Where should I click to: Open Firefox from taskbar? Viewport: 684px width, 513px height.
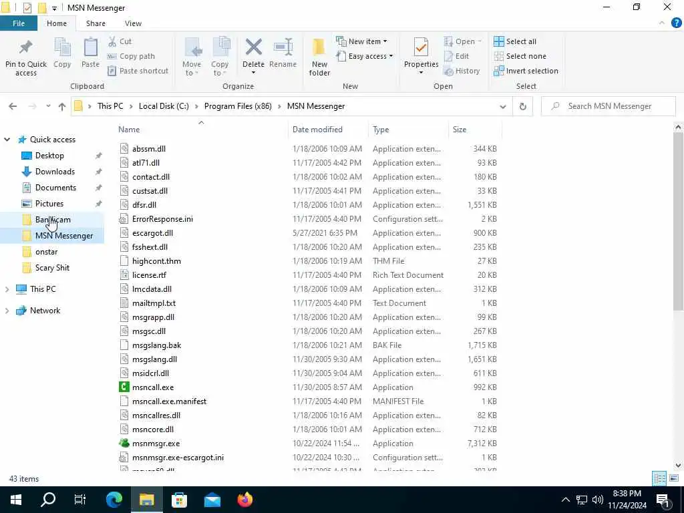pyautogui.click(x=244, y=500)
